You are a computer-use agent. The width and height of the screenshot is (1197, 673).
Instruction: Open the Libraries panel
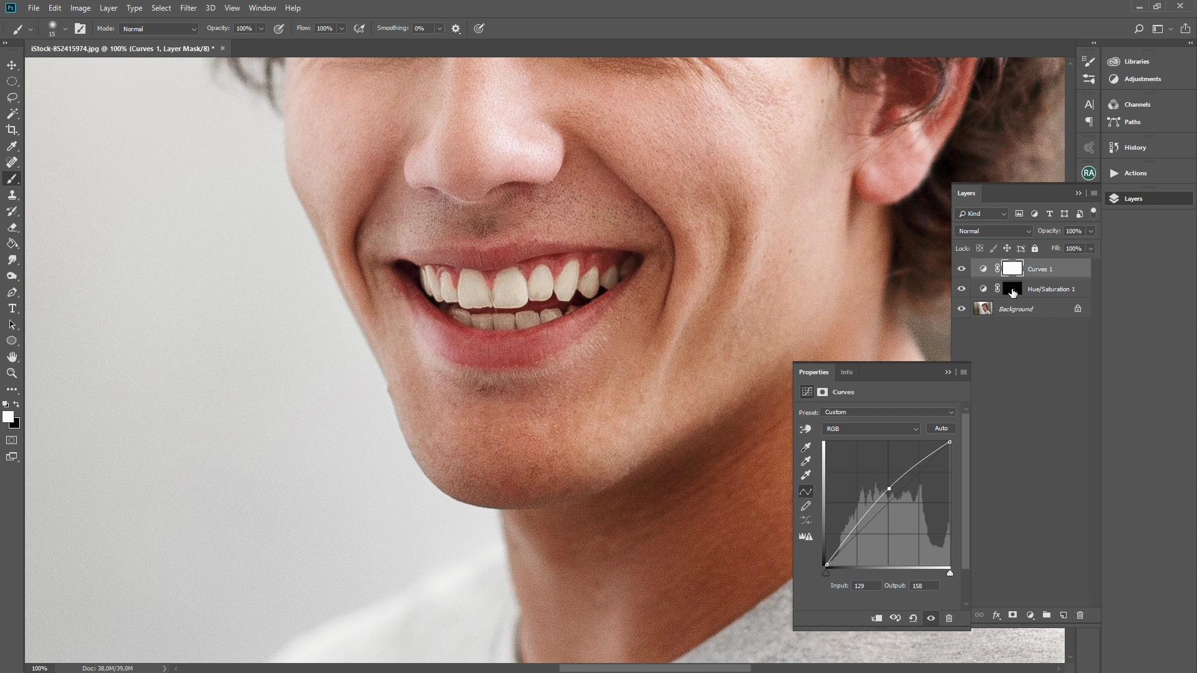(1136, 62)
